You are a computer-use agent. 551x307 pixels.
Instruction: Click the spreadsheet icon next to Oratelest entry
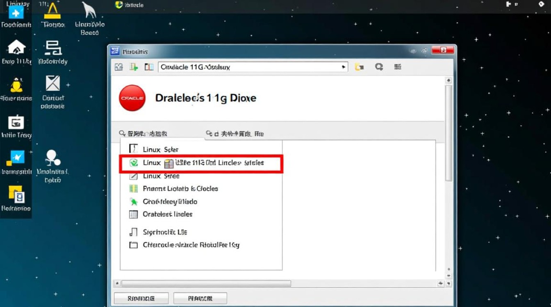click(133, 214)
